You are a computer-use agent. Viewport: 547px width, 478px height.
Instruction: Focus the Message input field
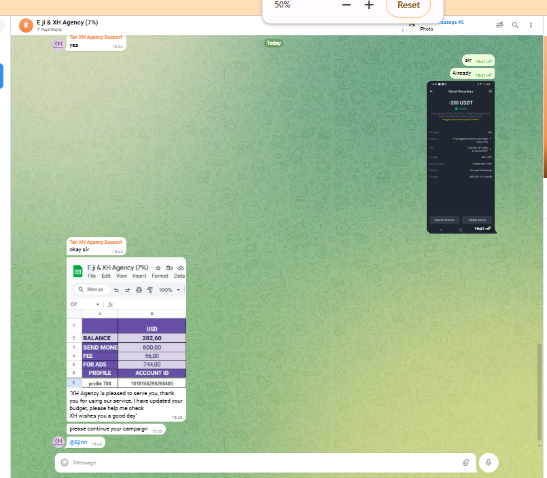(258, 462)
